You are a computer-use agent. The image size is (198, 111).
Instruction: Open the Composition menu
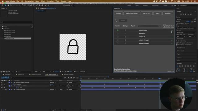coord(29,1)
